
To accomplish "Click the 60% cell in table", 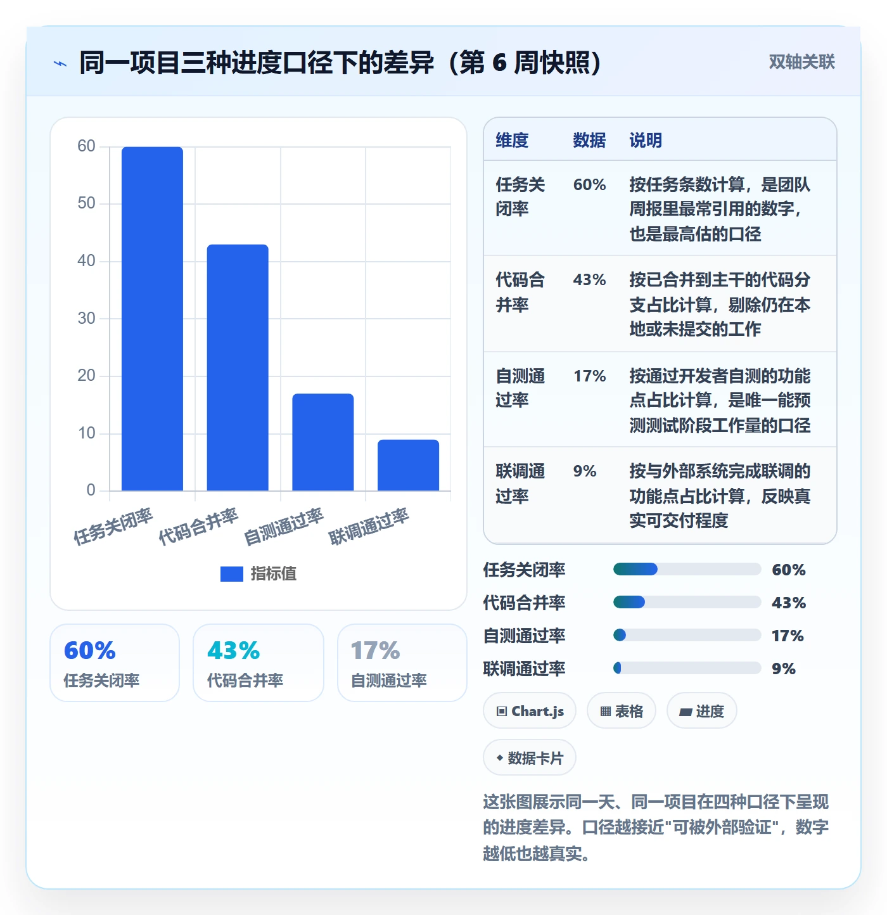I will 589,184.
